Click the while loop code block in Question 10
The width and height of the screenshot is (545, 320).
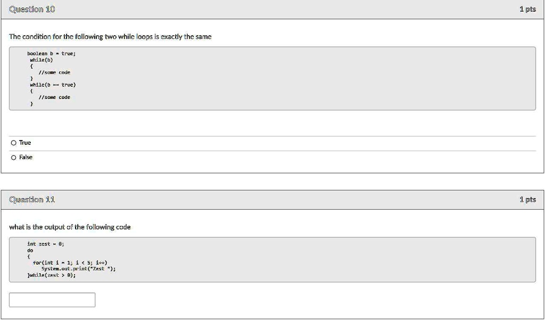click(x=272, y=79)
